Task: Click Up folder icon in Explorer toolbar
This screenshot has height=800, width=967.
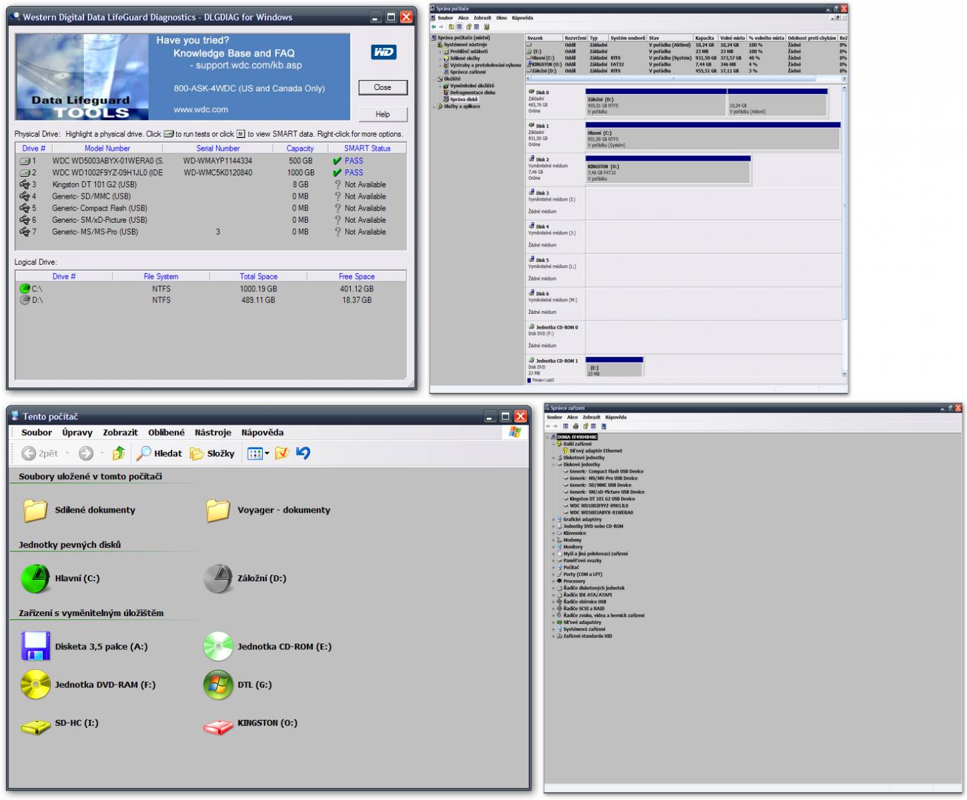Action: 119,453
